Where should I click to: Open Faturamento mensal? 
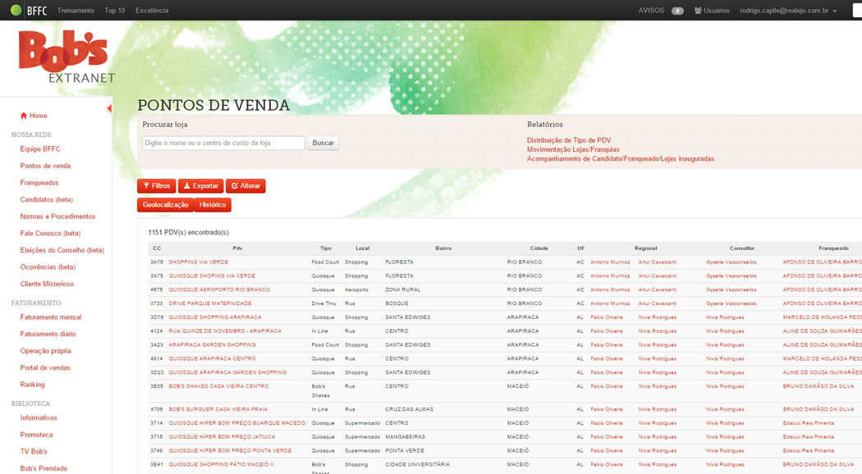click(x=51, y=317)
